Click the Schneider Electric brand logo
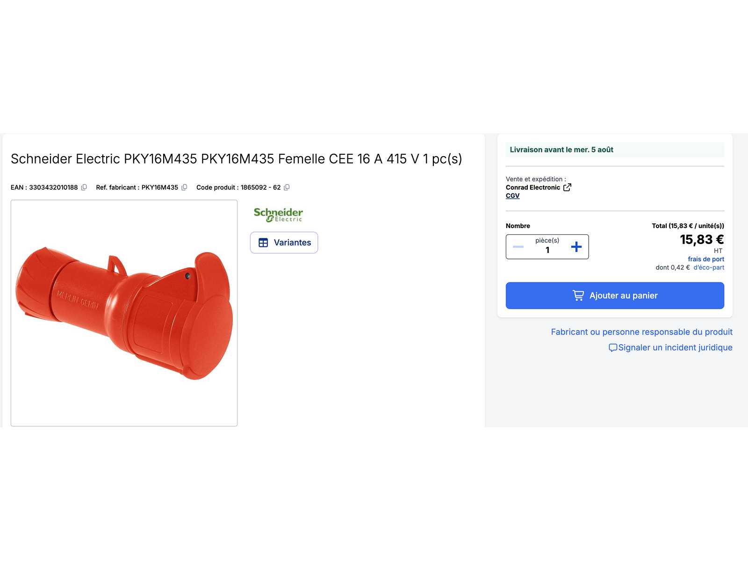The height and width of the screenshot is (561, 748). coord(278,215)
